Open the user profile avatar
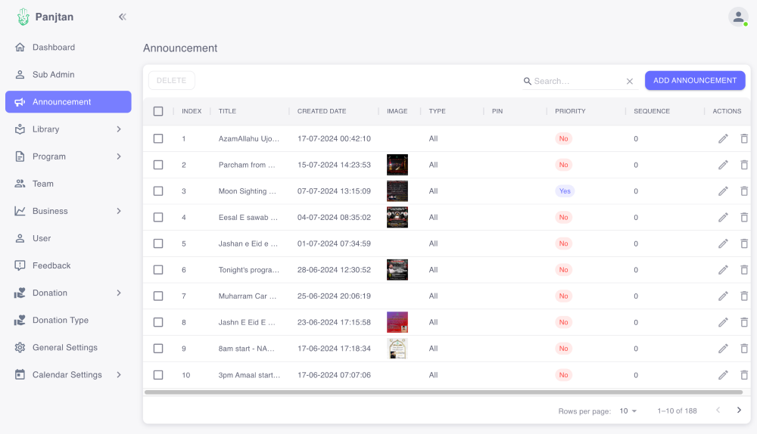Screen dimensions: 757x434 [738, 17]
